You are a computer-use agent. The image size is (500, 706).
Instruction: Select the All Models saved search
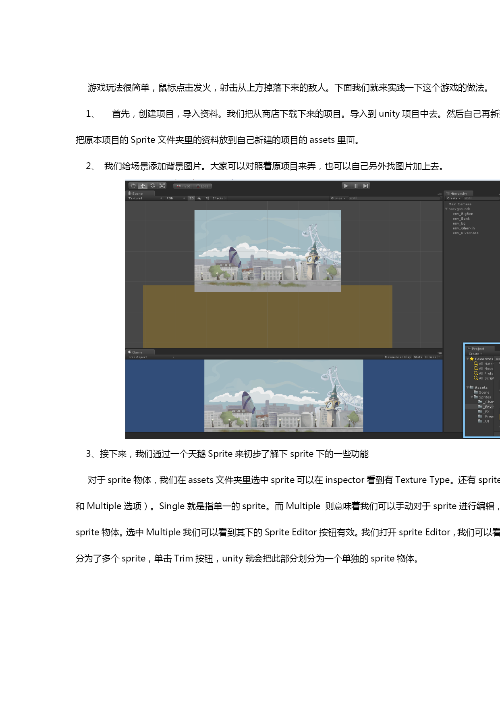[483, 369]
